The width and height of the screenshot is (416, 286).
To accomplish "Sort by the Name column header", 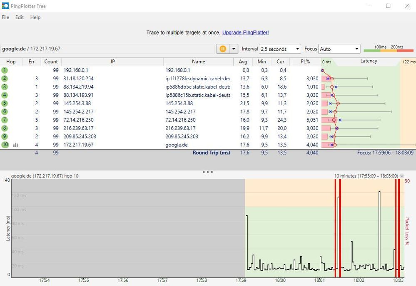I will point(199,62).
